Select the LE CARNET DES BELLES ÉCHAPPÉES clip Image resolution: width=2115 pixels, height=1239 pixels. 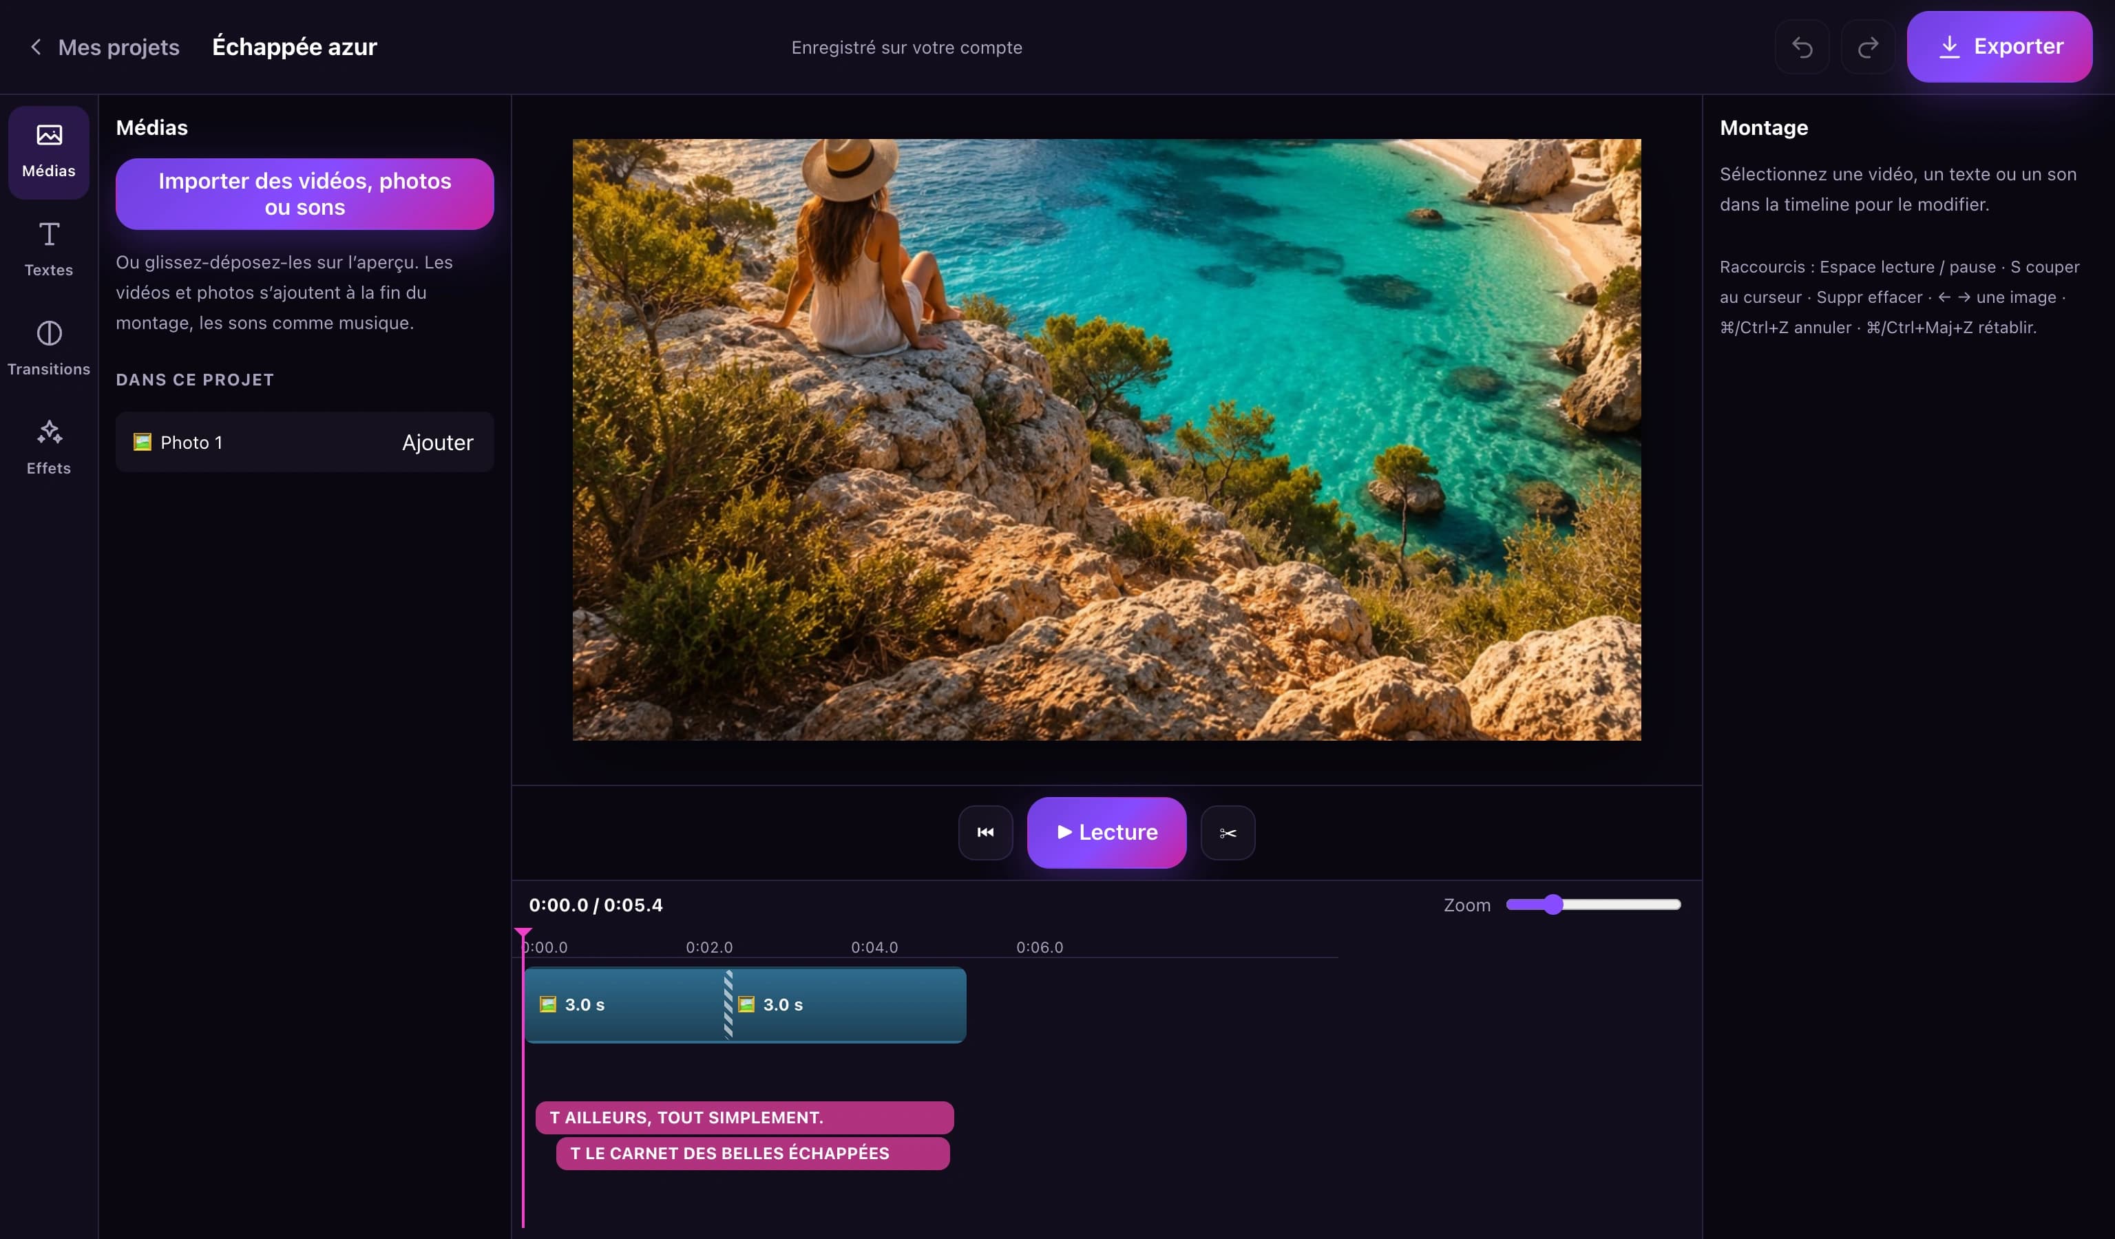pos(753,1154)
